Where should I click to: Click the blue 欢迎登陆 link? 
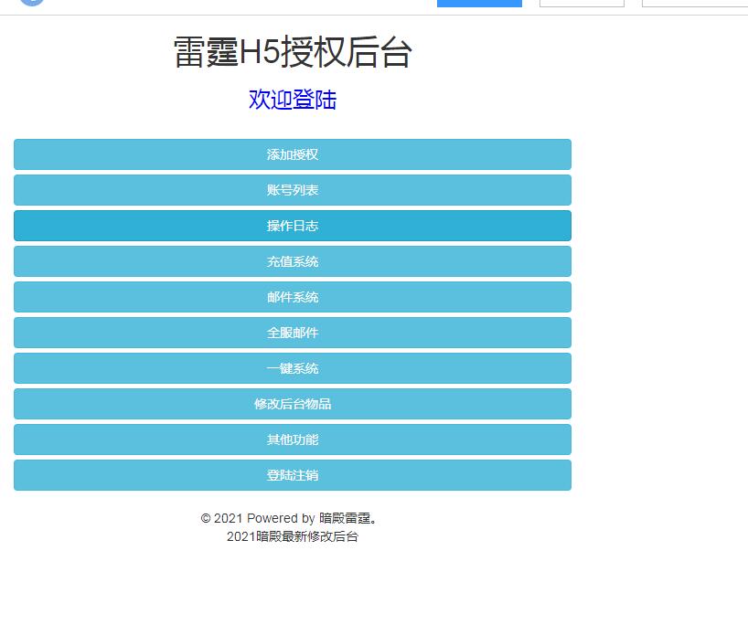coord(293,100)
